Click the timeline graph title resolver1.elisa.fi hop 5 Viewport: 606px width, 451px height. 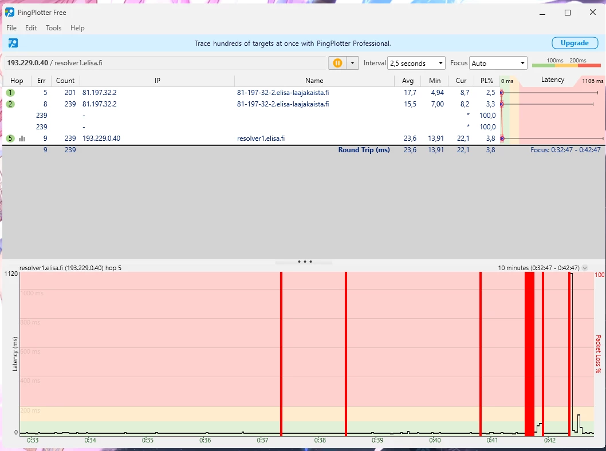point(70,268)
